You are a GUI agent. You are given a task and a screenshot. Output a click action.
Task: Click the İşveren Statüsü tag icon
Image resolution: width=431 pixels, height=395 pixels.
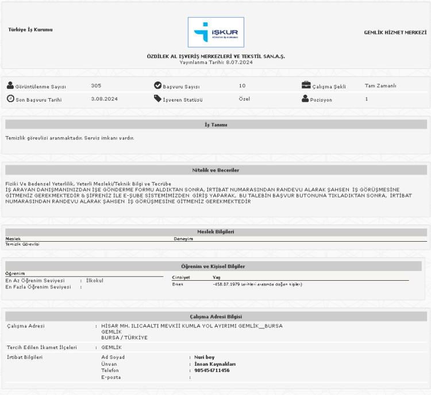157,99
